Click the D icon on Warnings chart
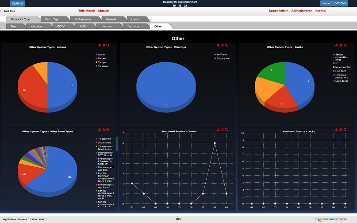The width and height of the screenshot is (357, 223). point(223,45)
